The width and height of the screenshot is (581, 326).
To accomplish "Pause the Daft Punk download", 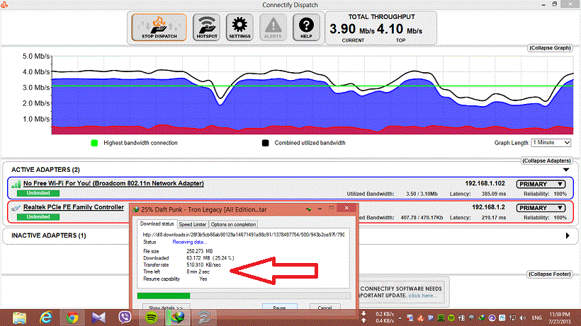I will pyautogui.click(x=279, y=307).
